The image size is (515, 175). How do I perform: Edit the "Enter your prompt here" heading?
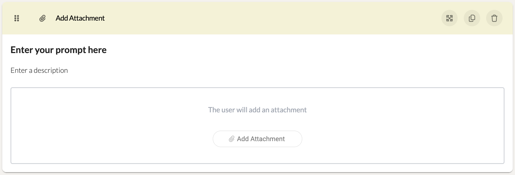[x=59, y=50]
